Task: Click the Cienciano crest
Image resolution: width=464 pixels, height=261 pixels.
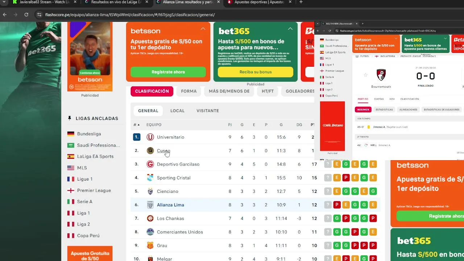Action: (150, 191)
